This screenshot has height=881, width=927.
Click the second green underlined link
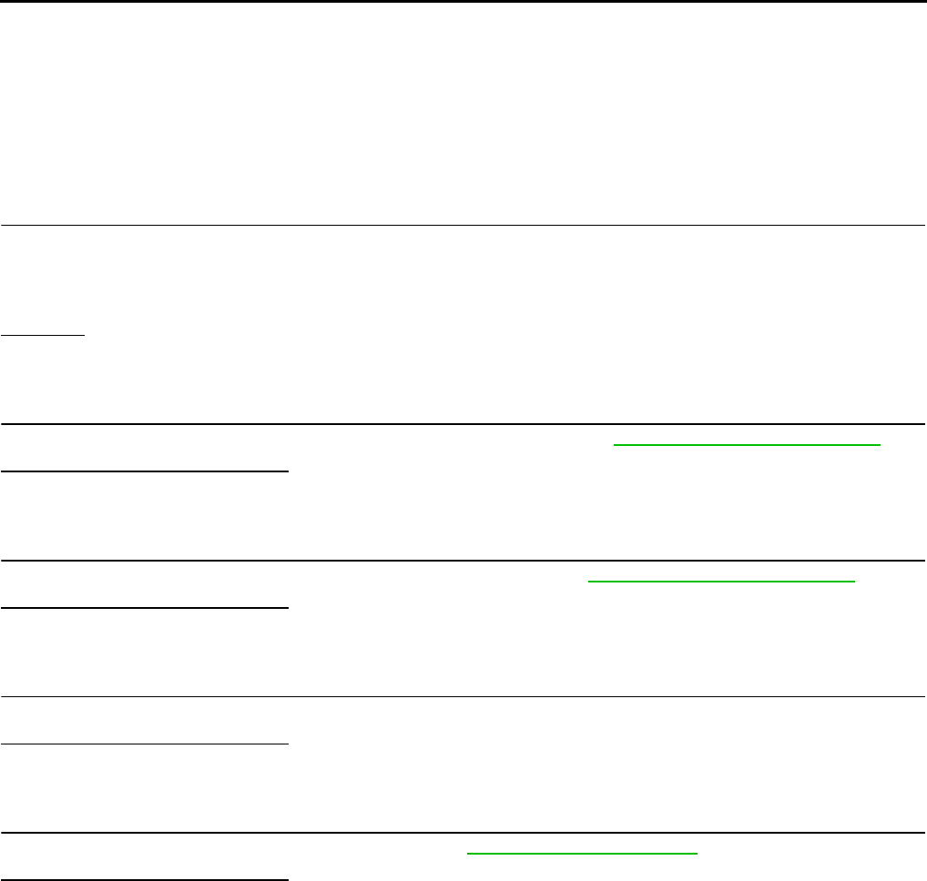[721, 582]
